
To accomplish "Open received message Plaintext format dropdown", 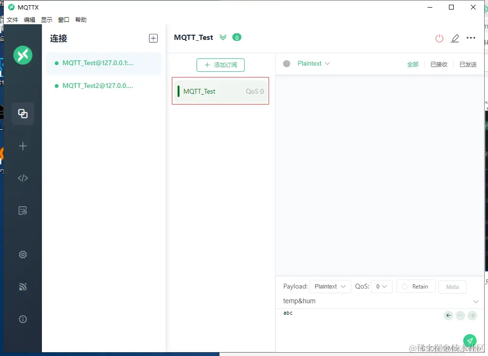I will (x=313, y=63).
